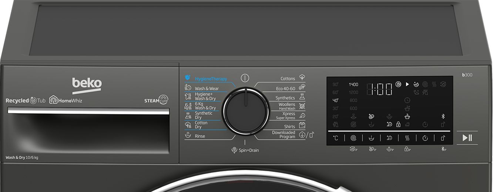493x192 pixels.
Task: Tap the HomeWhiz logo
Action: pyautogui.click(x=66, y=100)
